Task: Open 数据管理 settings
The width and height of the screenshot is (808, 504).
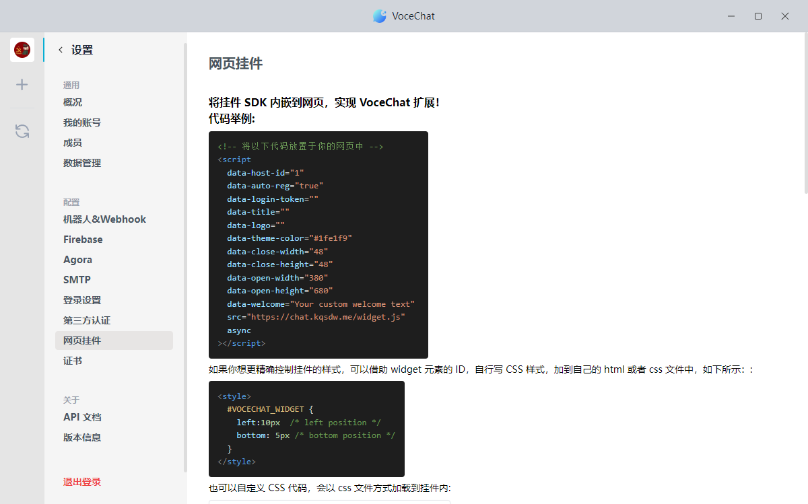Action: click(x=82, y=163)
